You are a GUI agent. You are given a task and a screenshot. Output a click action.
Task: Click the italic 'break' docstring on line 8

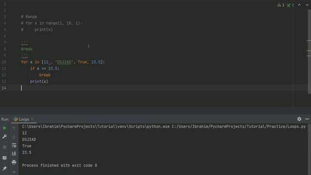click(x=27, y=49)
